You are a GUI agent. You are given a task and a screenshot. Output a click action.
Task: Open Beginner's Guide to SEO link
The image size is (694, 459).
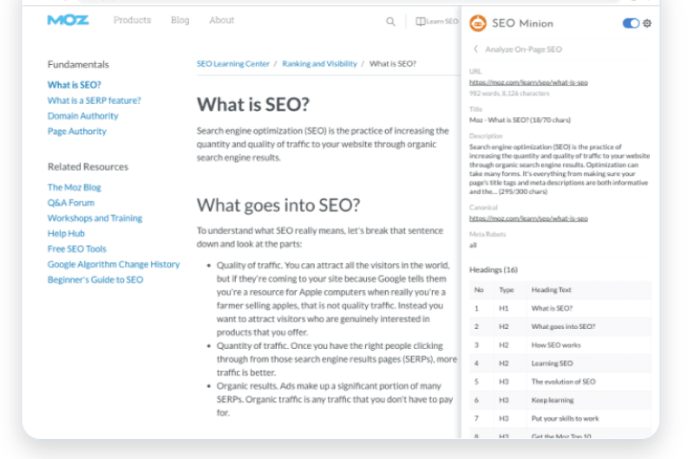click(95, 280)
